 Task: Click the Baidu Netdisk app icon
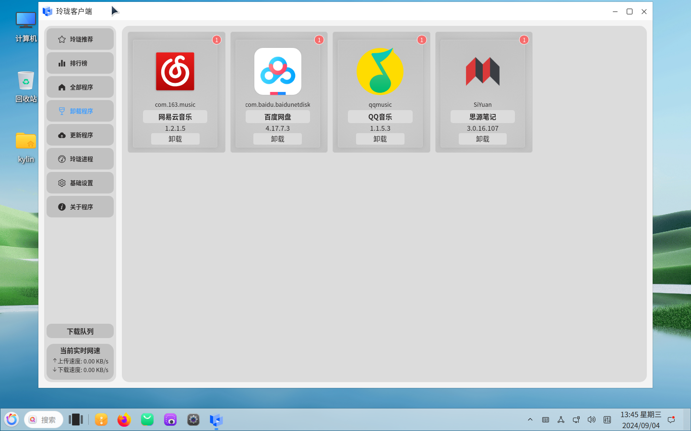pyautogui.click(x=278, y=71)
